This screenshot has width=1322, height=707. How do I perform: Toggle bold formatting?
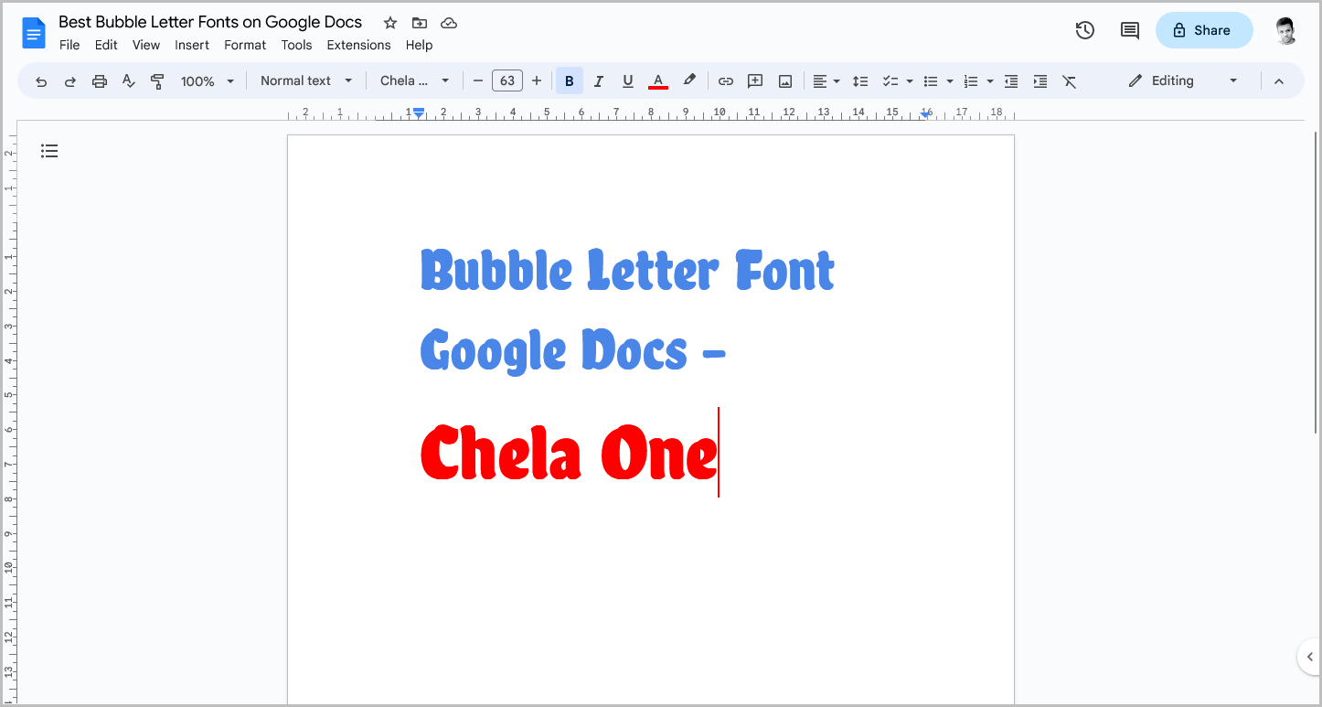tap(569, 80)
